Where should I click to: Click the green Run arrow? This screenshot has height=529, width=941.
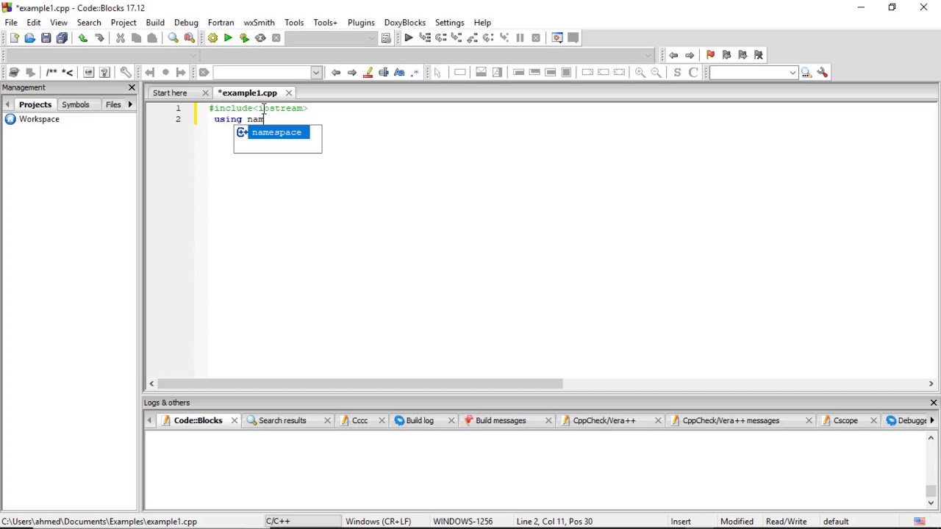click(x=228, y=38)
